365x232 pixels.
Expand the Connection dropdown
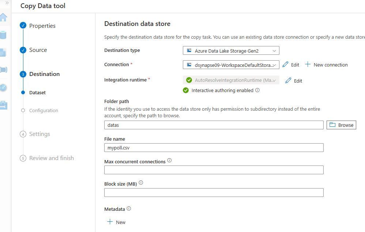point(231,65)
